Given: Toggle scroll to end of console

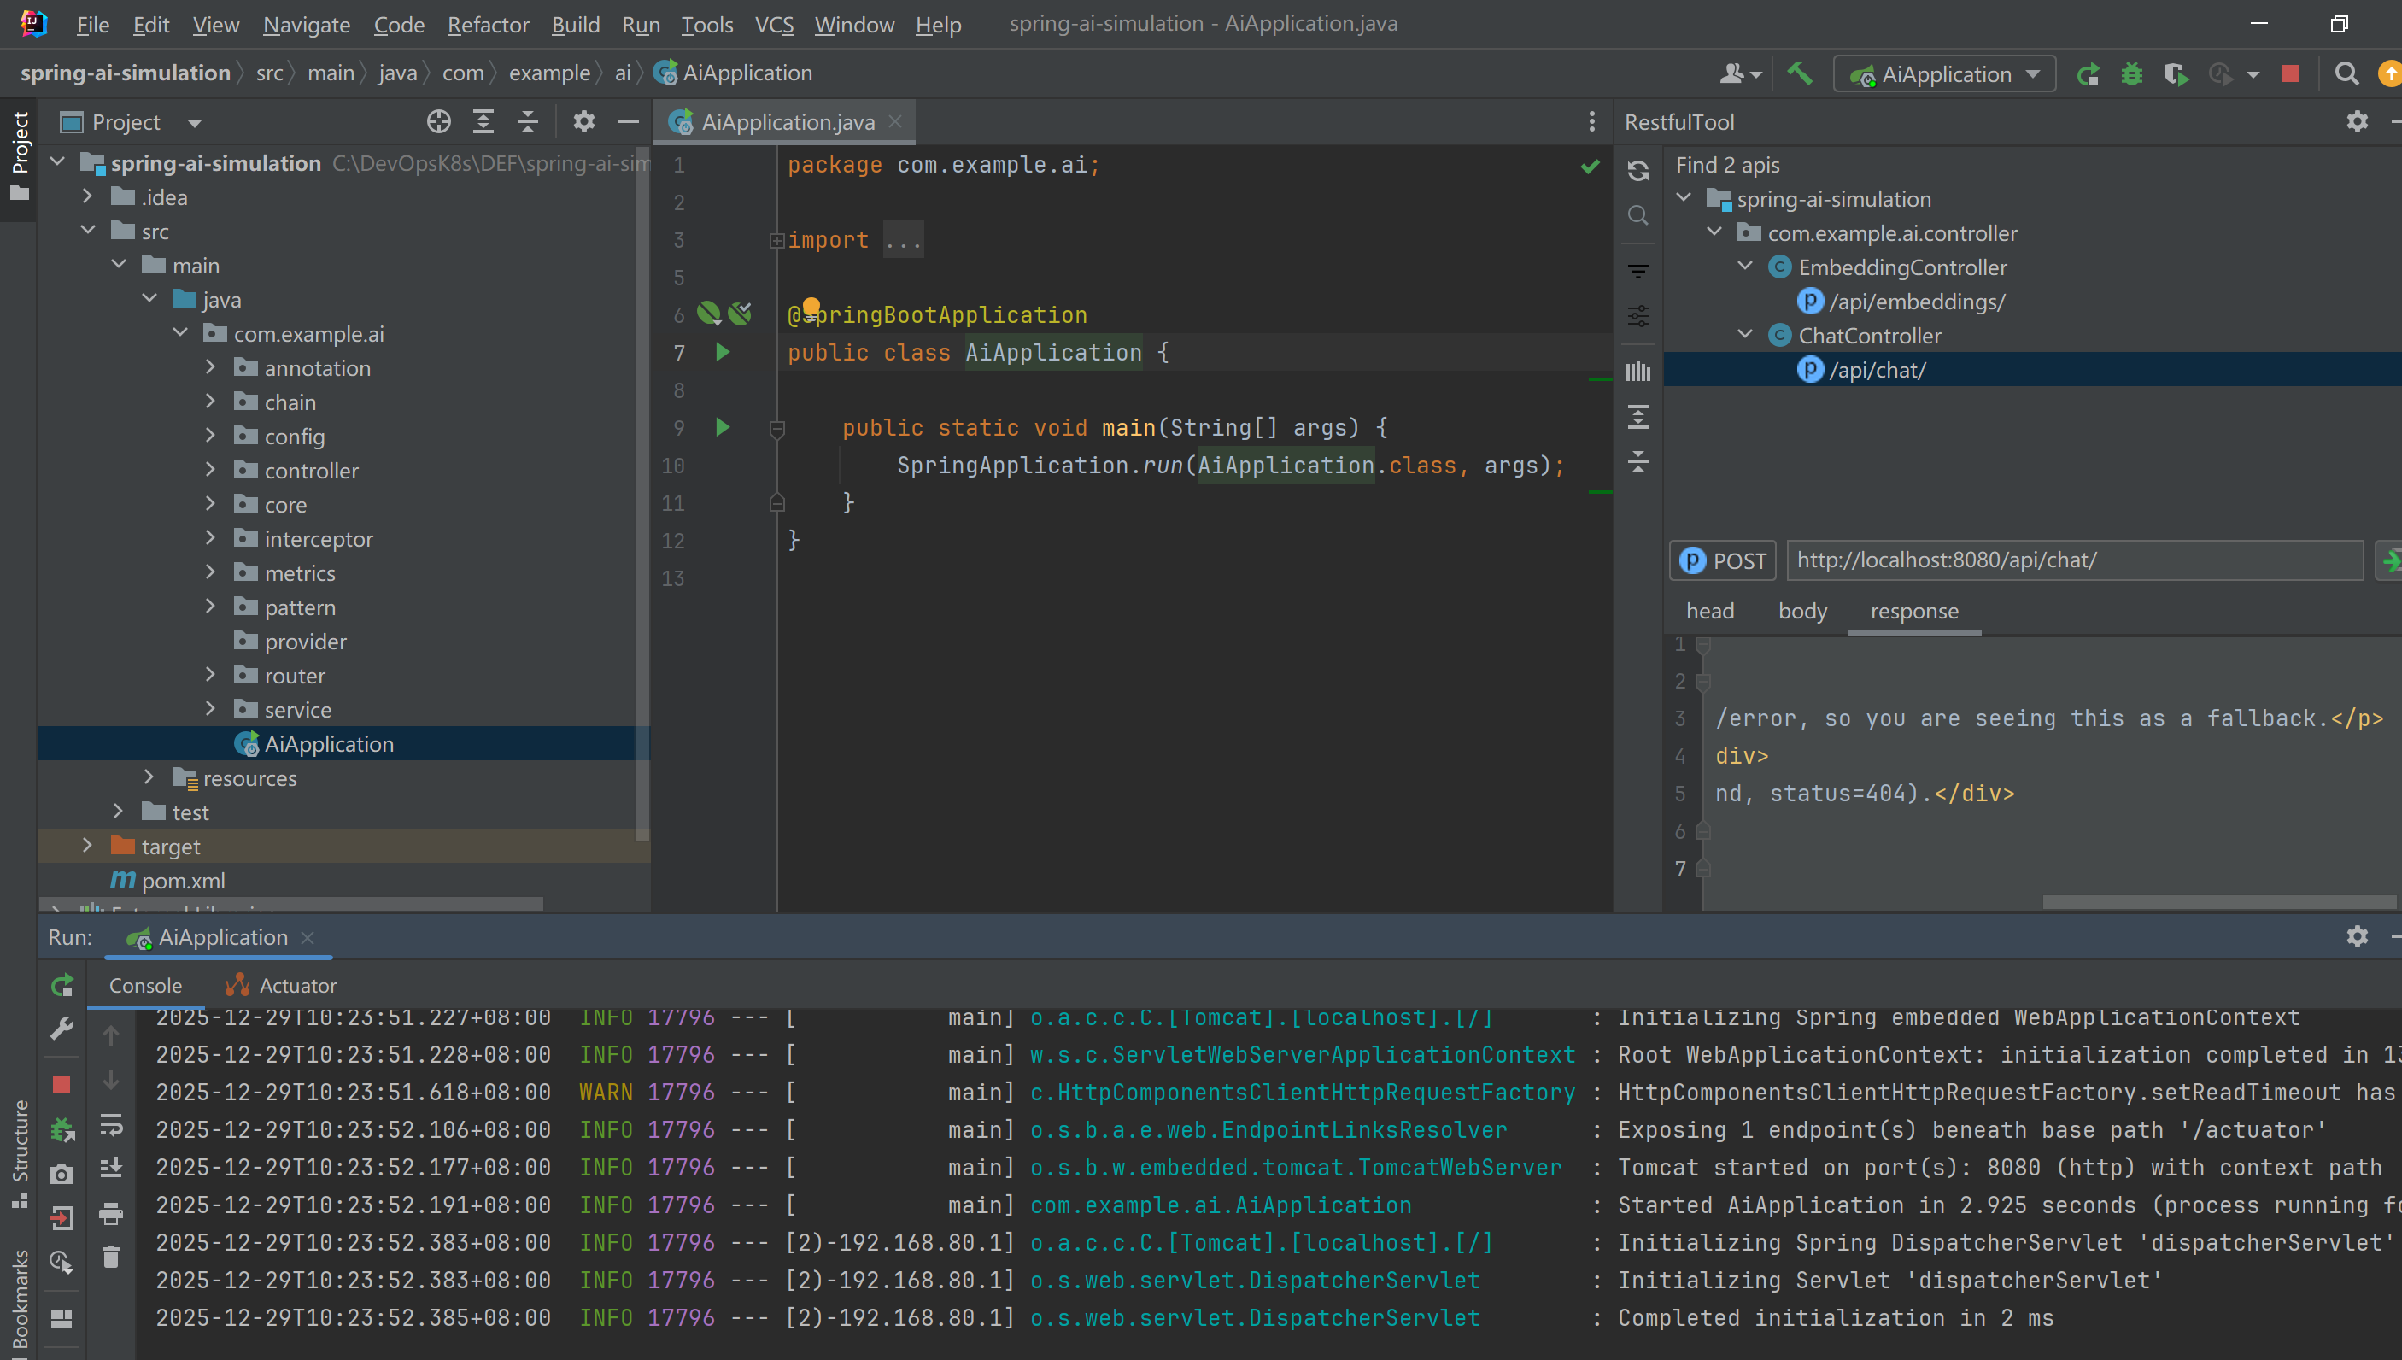Looking at the screenshot, I should click(x=110, y=1168).
